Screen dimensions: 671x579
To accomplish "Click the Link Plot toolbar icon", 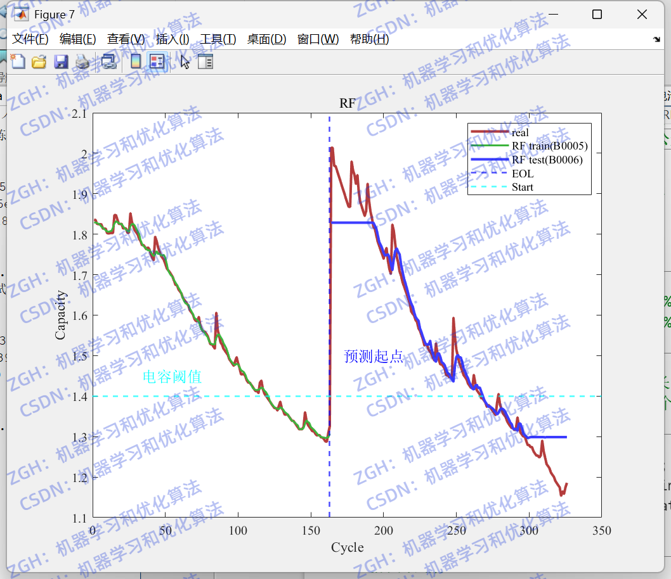I will (109, 62).
